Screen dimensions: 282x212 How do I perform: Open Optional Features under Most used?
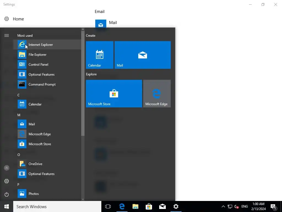(47, 74)
